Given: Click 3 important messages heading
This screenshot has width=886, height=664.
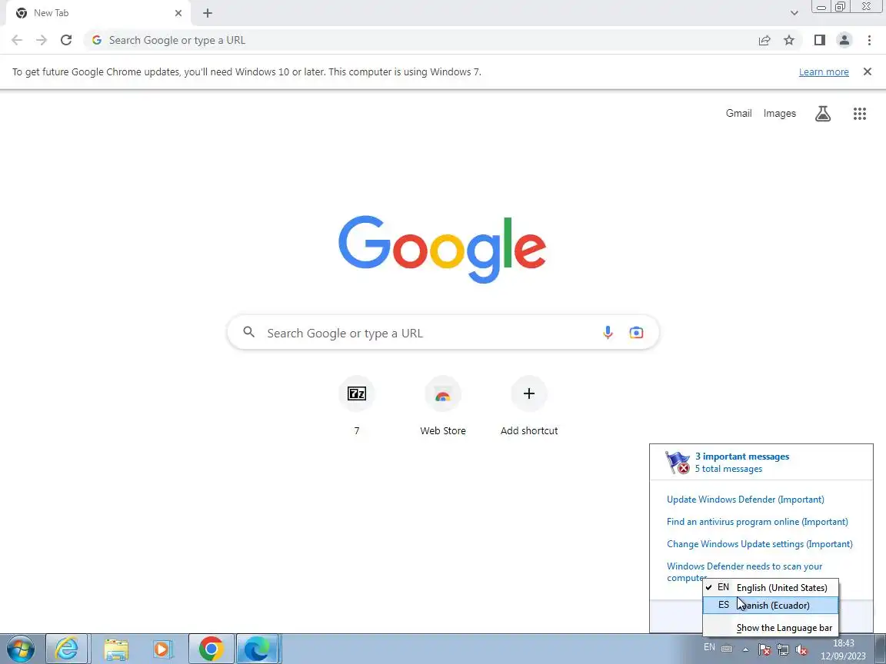Looking at the screenshot, I should tap(742, 456).
